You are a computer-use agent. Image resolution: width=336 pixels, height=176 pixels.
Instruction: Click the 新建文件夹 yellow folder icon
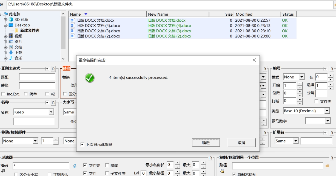coord(17,30)
